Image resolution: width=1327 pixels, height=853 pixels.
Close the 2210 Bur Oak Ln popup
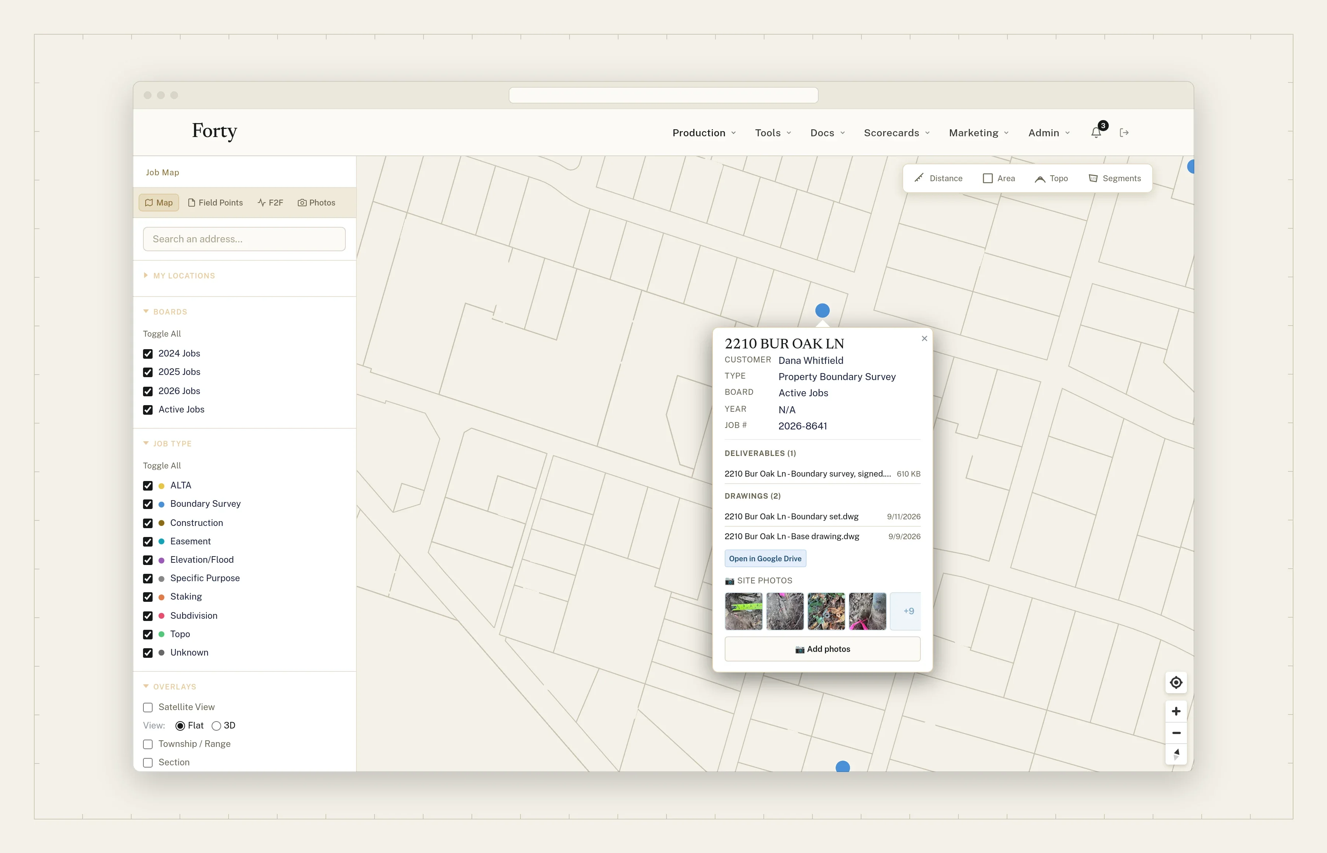click(x=924, y=338)
